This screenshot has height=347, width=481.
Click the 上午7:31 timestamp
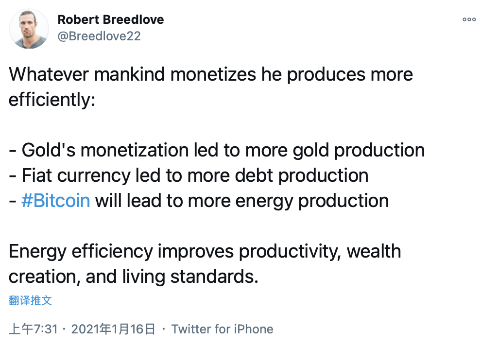[x=34, y=329]
